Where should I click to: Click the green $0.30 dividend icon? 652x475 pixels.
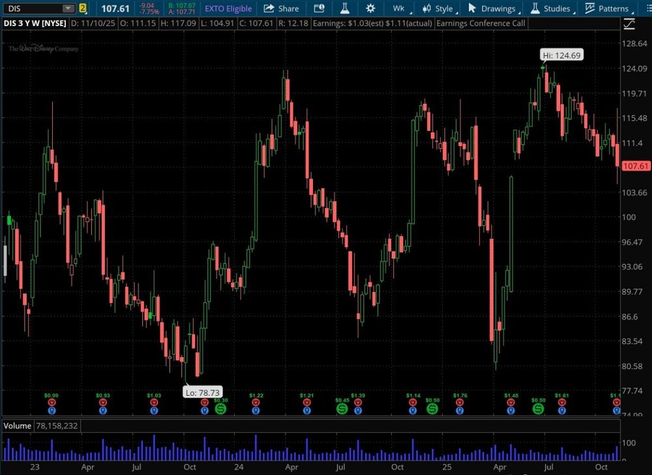(x=221, y=409)
